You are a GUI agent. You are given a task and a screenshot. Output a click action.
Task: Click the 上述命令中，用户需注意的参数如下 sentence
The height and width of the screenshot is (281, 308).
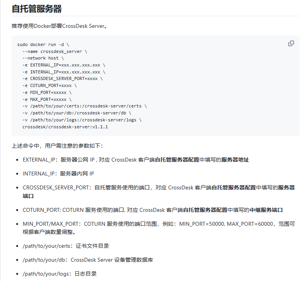(x=57, y=146)
